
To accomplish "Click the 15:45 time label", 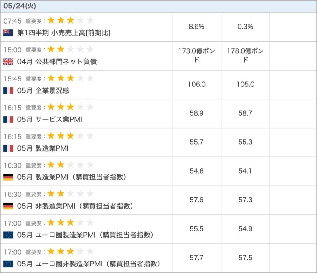I will [12, 79].
